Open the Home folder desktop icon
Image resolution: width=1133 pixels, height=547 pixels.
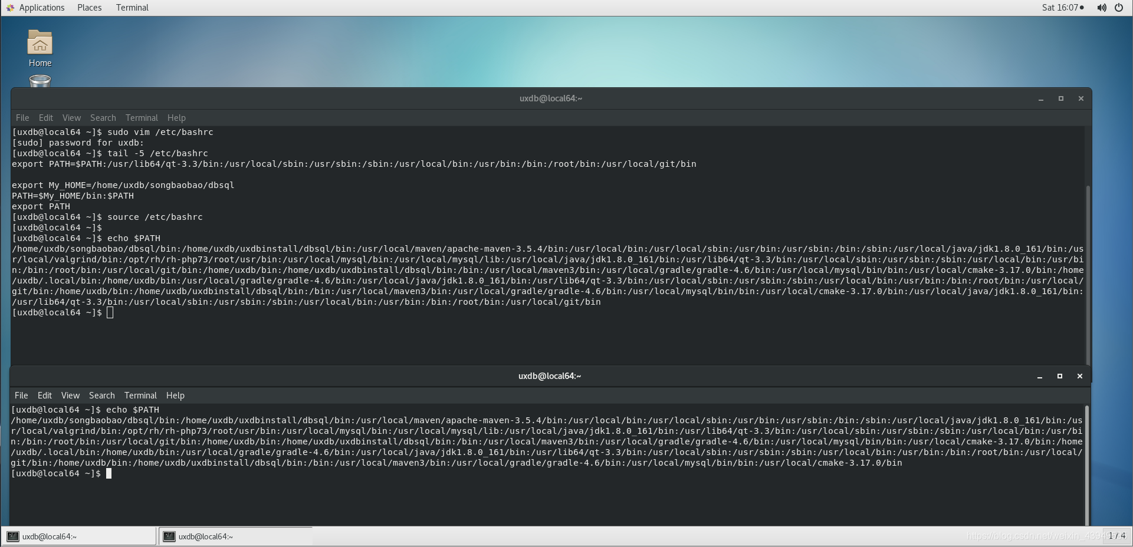40,48
